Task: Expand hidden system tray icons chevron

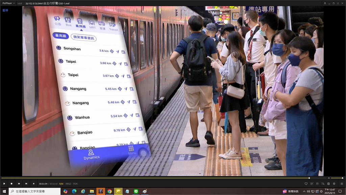Action: click(304, 191)
